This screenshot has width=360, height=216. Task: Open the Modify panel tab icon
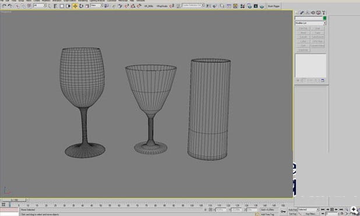point(302,13)
